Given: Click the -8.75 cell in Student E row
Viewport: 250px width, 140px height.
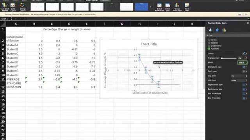Looking at the screenshot, I should coord(87,62).
